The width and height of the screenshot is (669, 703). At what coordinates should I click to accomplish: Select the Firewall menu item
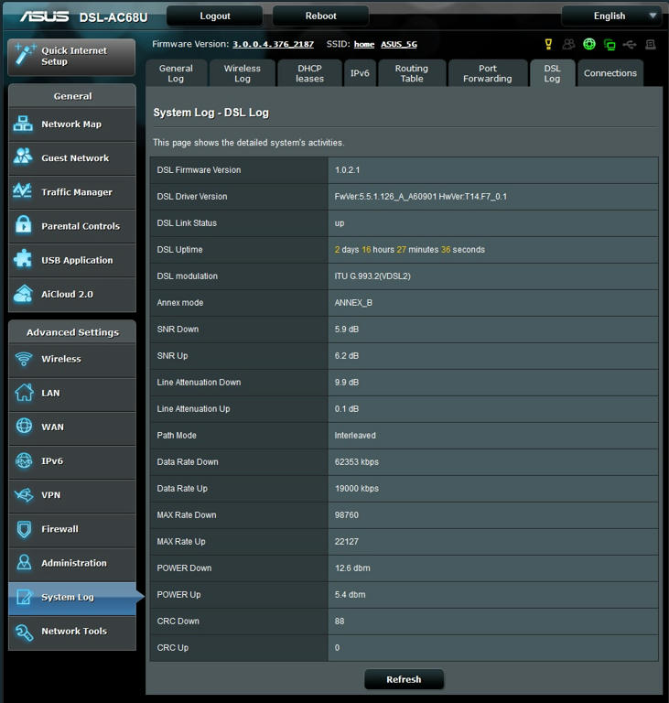(72, 529)
